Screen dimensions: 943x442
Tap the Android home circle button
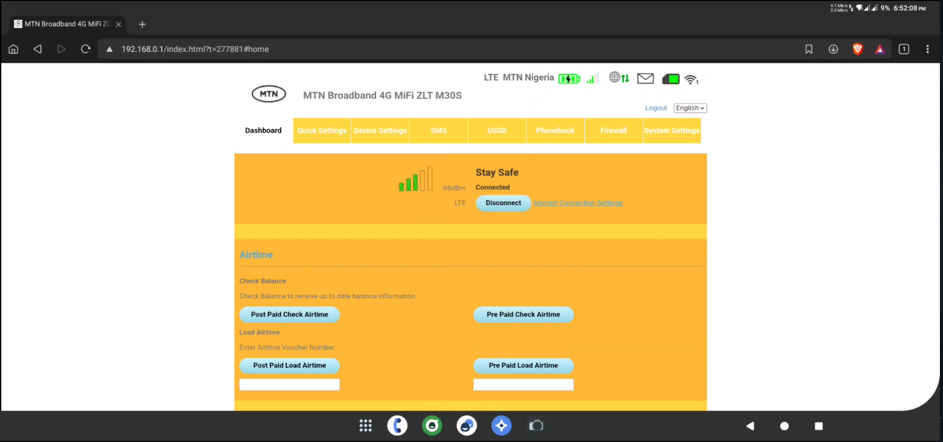tap(784, 426)
